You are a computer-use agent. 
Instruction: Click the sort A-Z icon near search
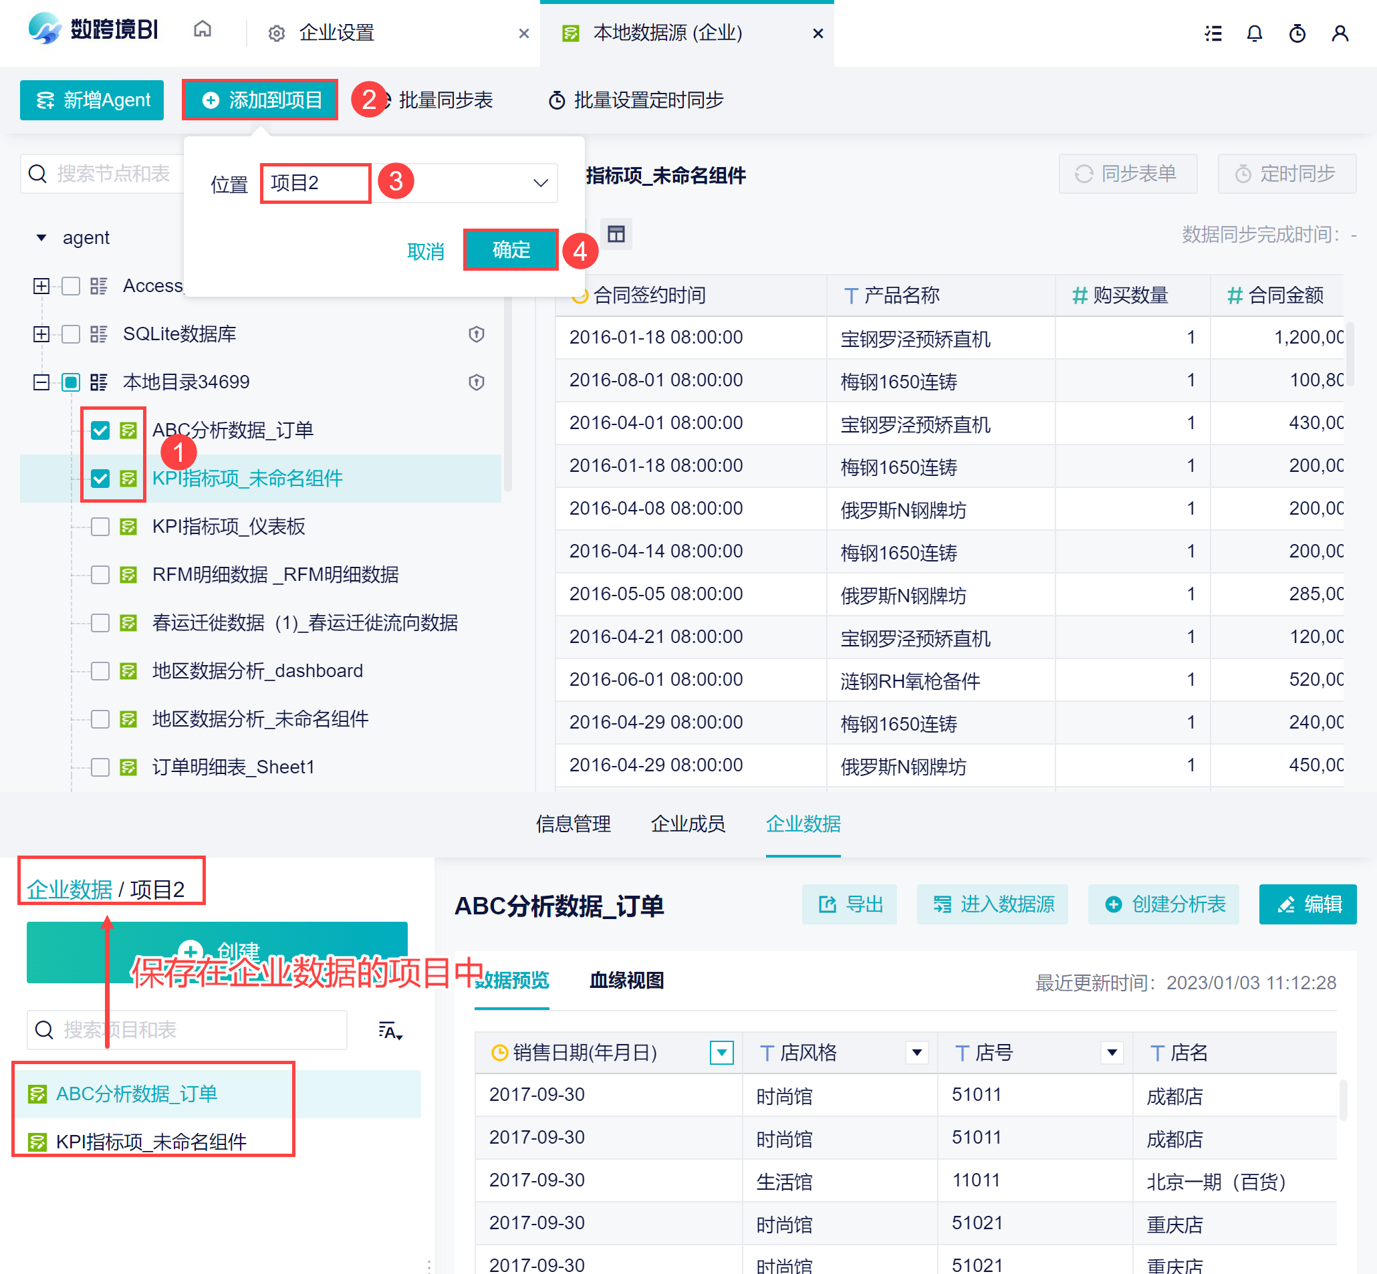(390, 1031)
